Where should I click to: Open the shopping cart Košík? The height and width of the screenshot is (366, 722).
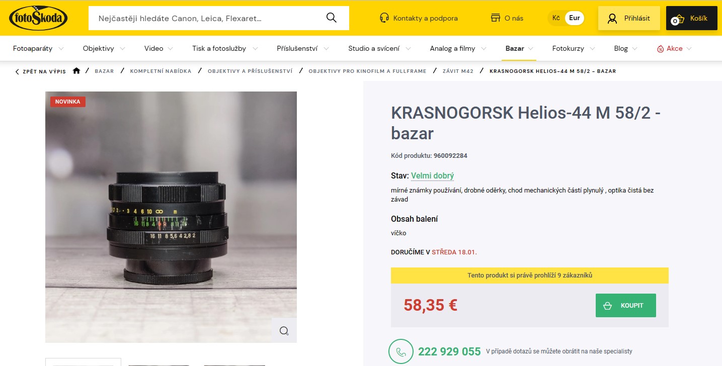pos(691,18)
